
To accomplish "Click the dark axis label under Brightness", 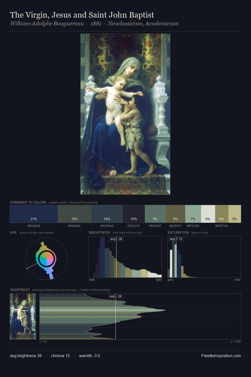I will (x=92, y=280).
